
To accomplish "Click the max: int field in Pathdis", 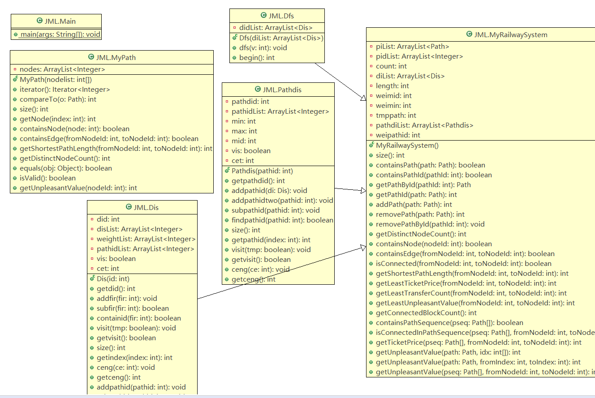I will 245,131.
